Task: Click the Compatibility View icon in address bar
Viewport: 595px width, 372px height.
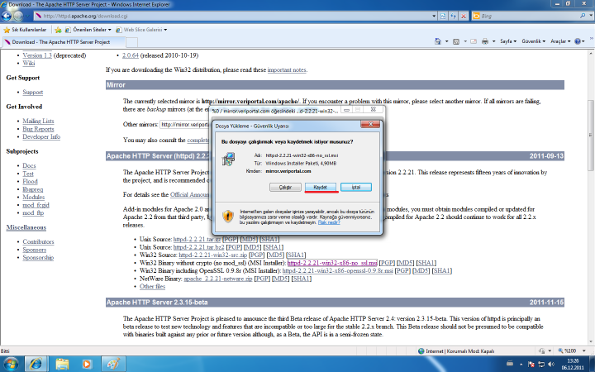Action: pyautogui.click(x=443, y=16)
